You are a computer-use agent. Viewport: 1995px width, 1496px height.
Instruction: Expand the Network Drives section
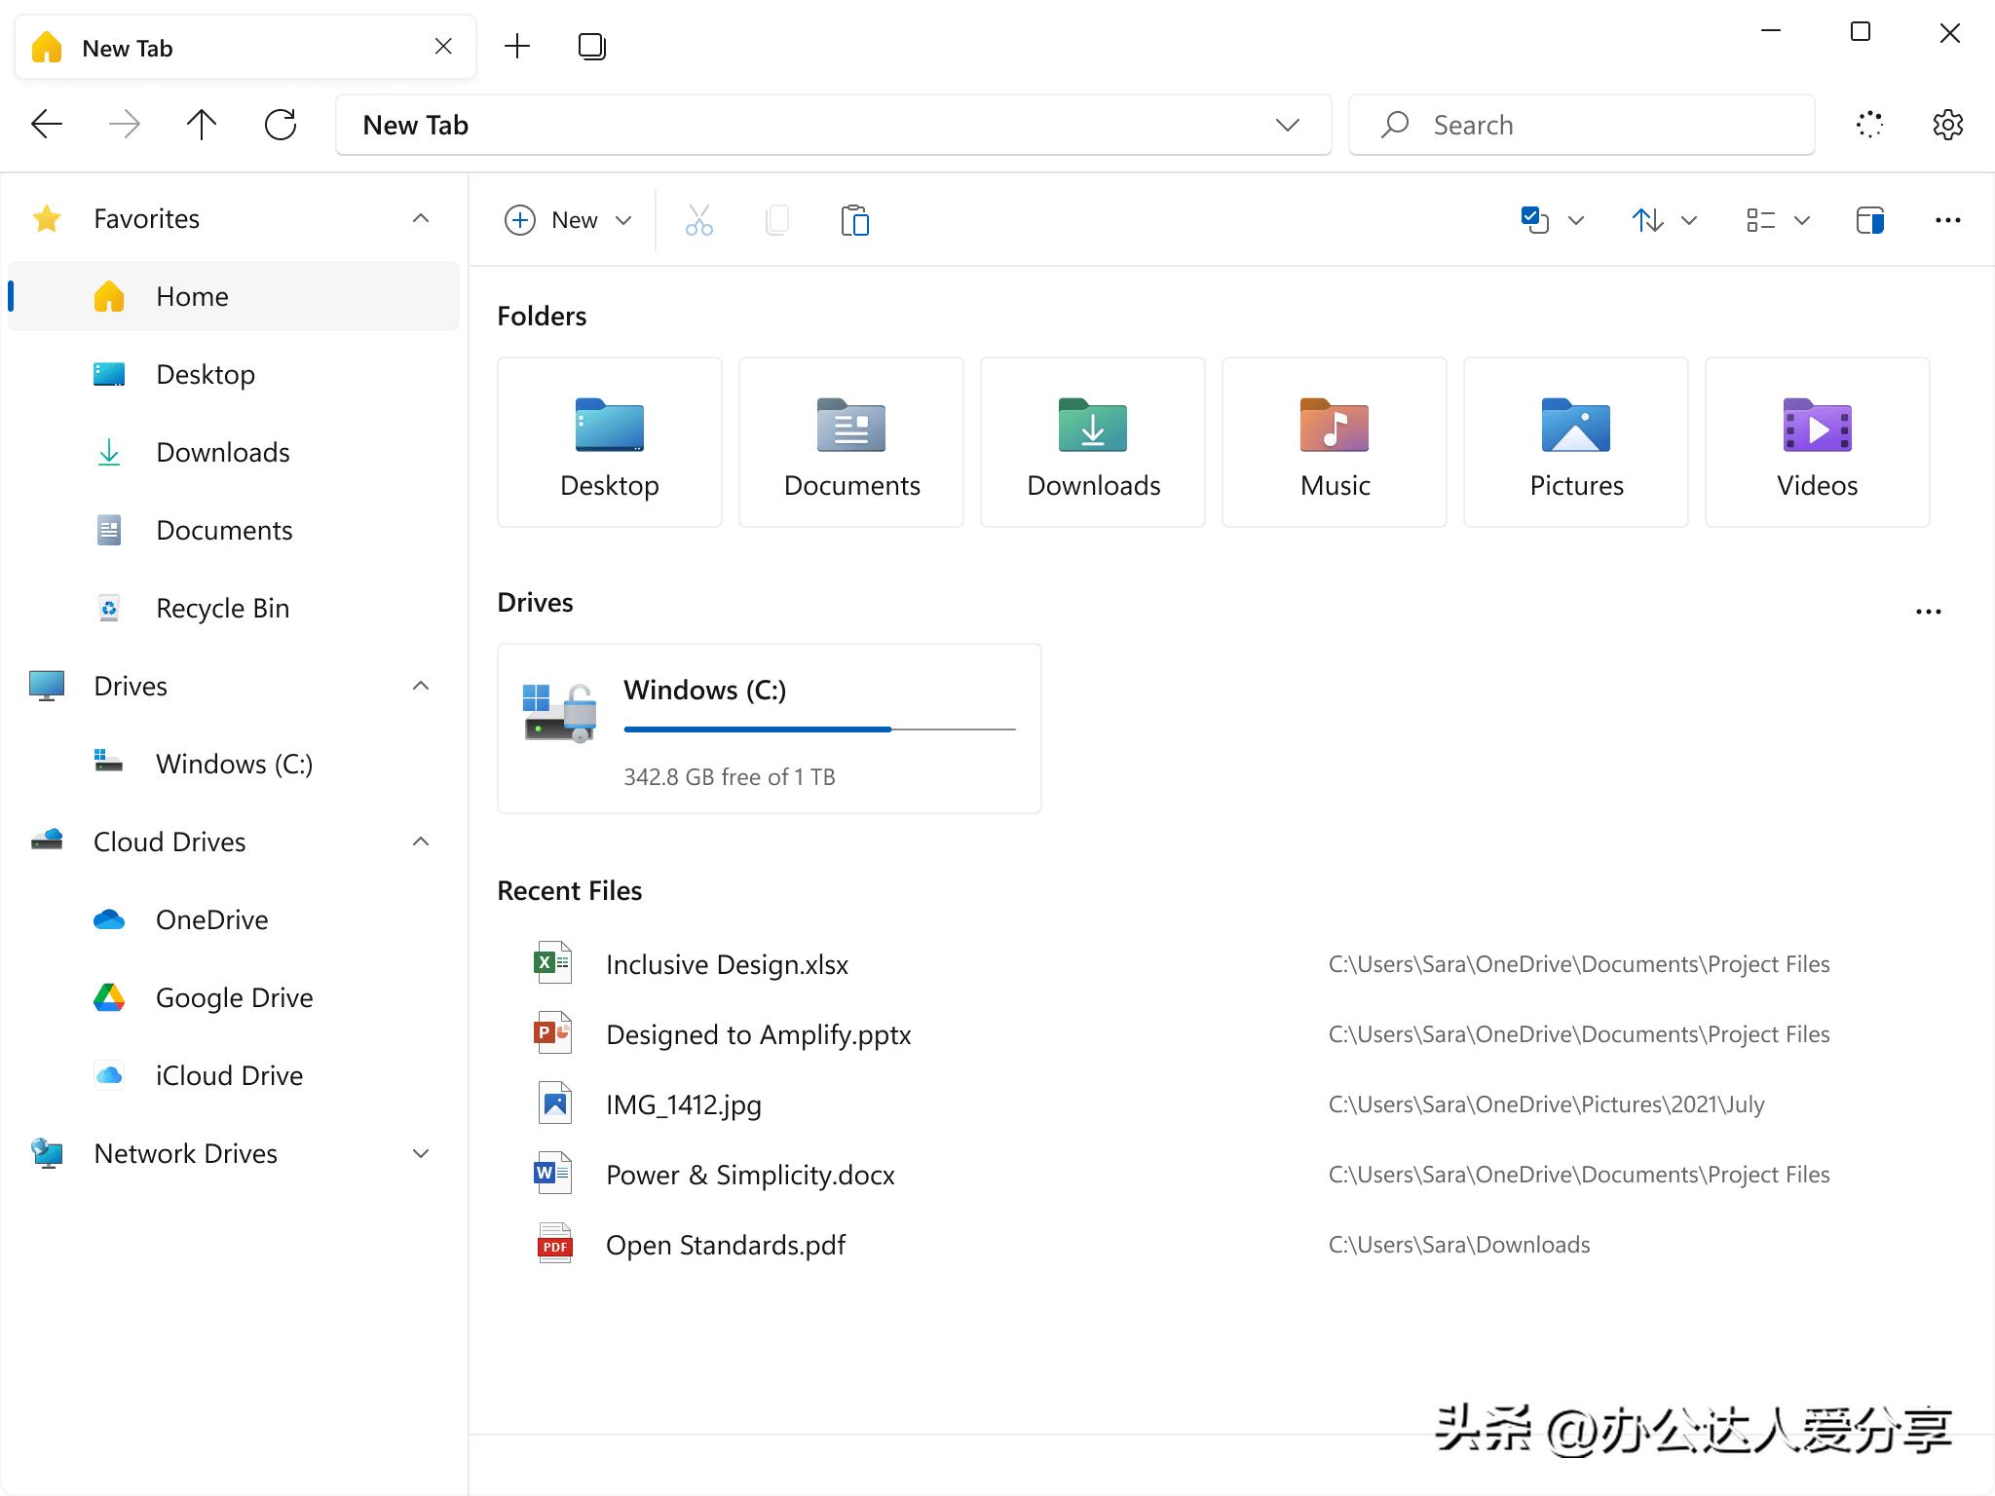(x=421, y=1153)
